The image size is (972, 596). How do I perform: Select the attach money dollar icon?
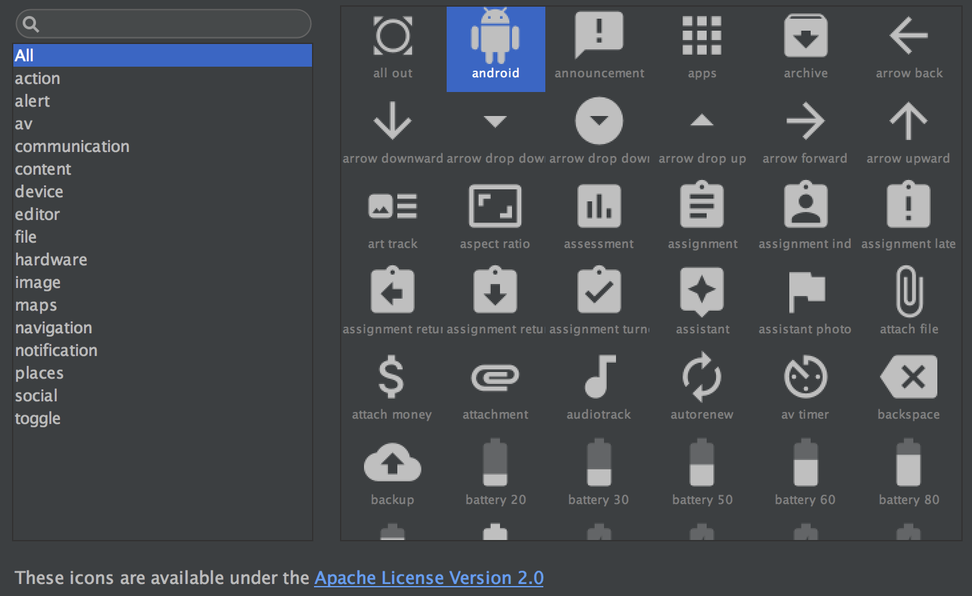click(x=392, y=377)
